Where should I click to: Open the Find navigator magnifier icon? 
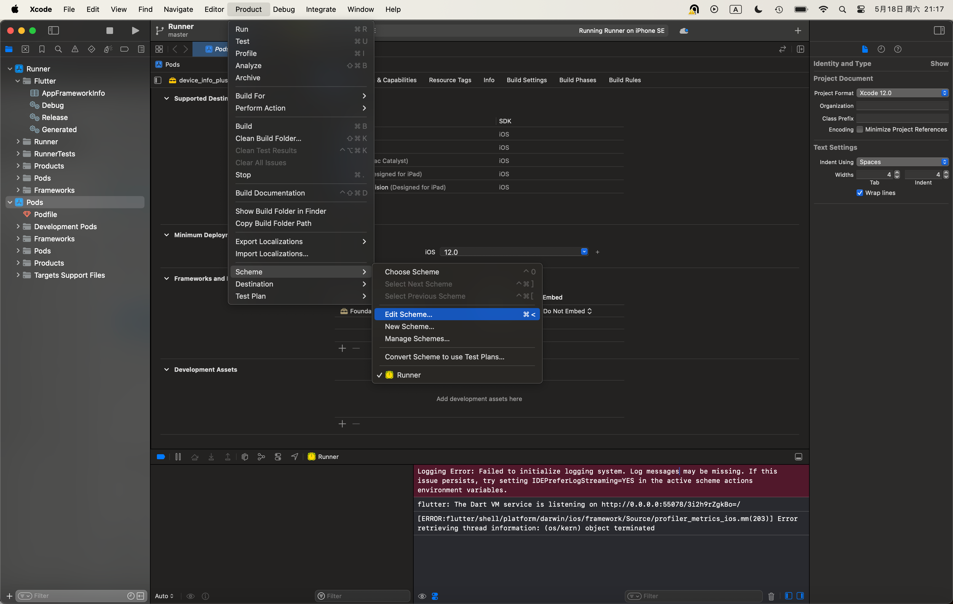point(58,49)
